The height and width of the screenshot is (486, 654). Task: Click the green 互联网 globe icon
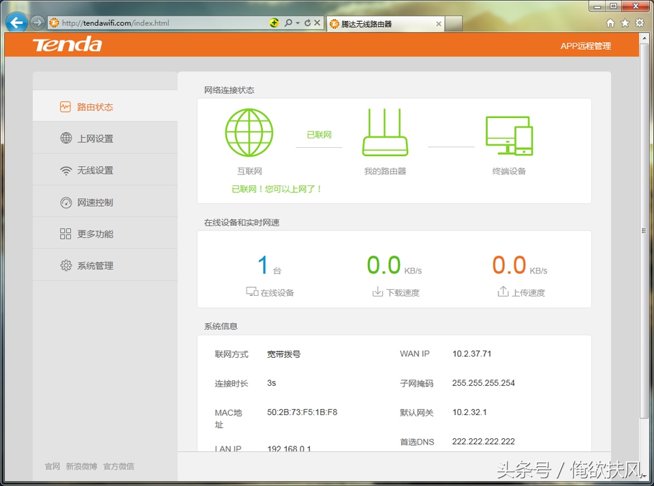249,133
